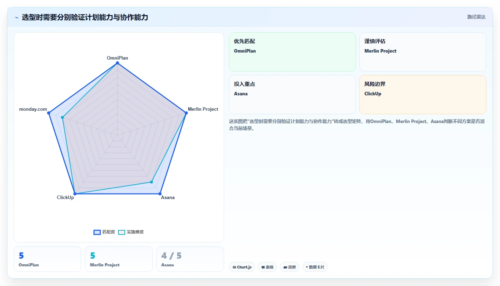Click the lightning icon beside the title

[16, 18]
